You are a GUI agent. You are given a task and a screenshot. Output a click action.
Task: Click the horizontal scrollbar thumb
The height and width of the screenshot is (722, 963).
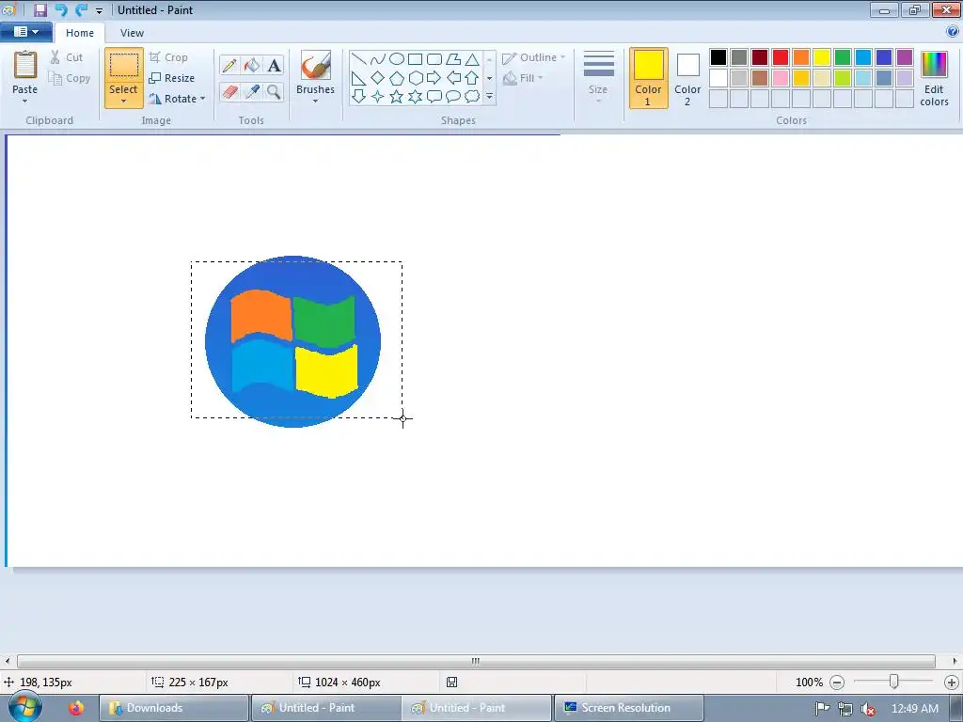(x=476, y=661)
